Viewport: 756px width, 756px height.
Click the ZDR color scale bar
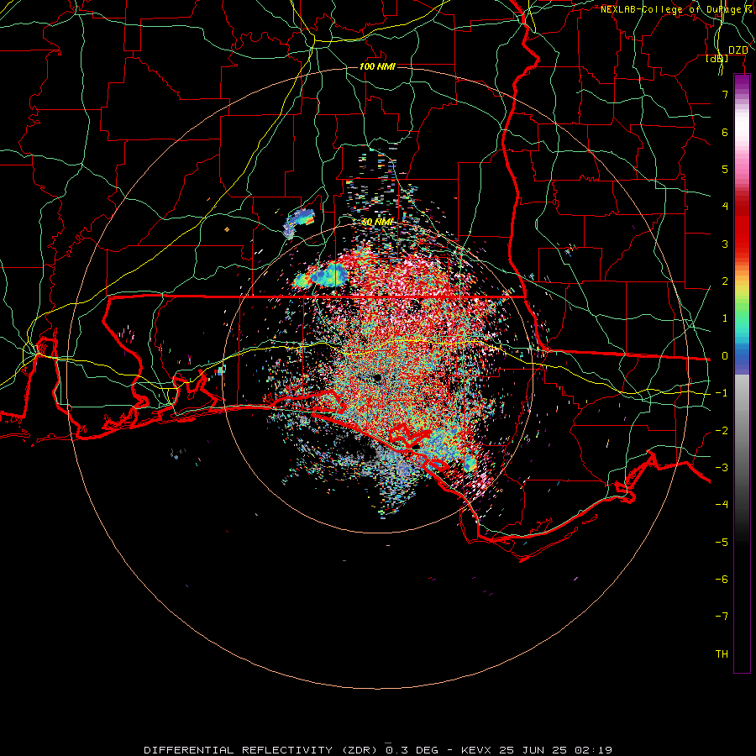tap(742, 373)
